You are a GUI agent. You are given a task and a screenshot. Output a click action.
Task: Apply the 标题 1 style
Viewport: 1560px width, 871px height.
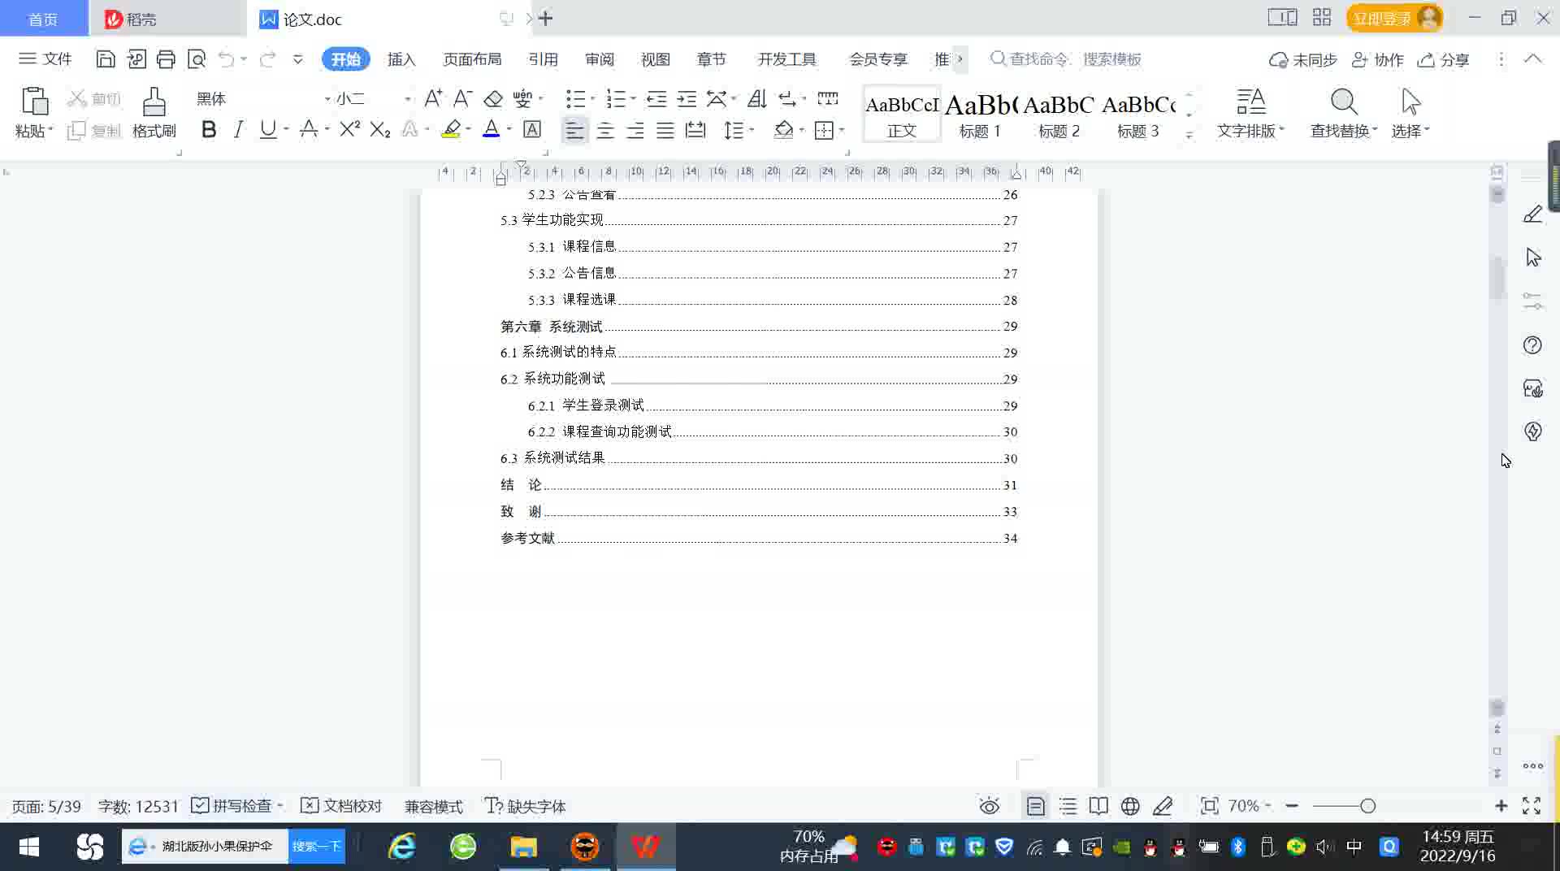tap(980, 114)
